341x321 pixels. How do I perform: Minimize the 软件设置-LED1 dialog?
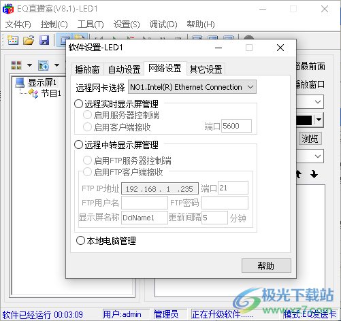[x=218, y=48]
